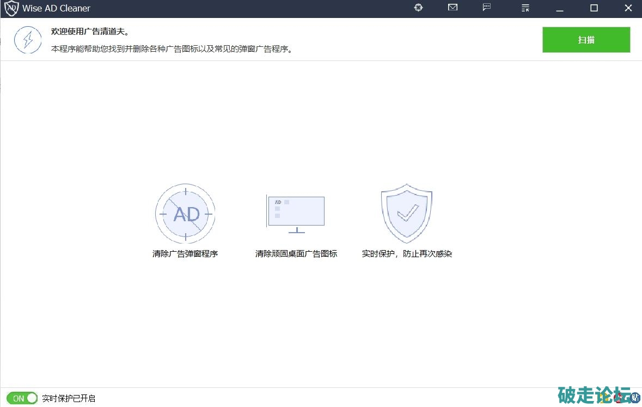Click the lightning bolt icon beside welcome text
The height and width of the screenshot is (407, 642).
pyautogui.click(x=28, y=39)
